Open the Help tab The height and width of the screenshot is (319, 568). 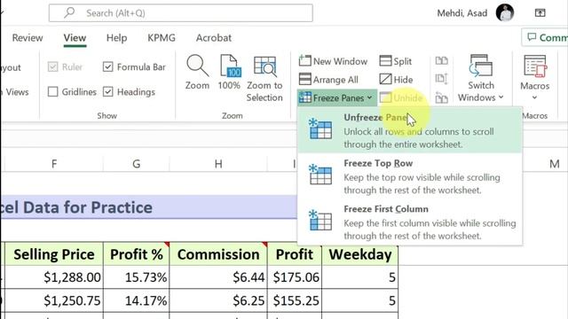coord(116,37)
